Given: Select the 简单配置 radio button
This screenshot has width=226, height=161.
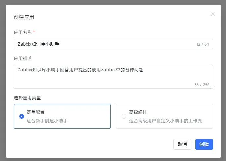Looking at the screenshot, I should pos(22,116).
